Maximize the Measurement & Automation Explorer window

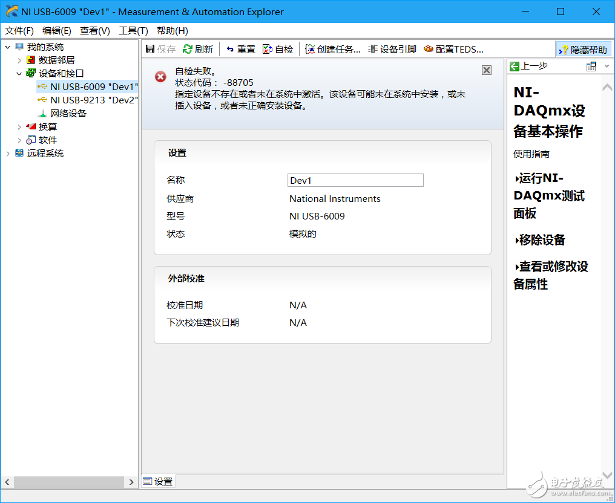561,11
